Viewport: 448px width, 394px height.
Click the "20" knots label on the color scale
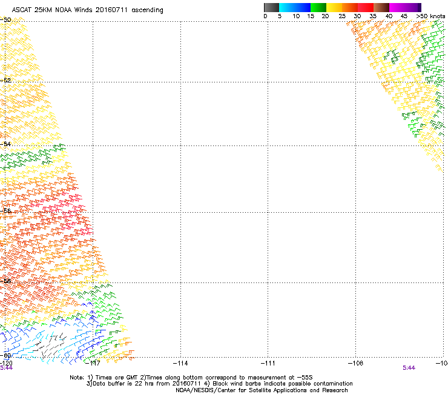point(325,16)
